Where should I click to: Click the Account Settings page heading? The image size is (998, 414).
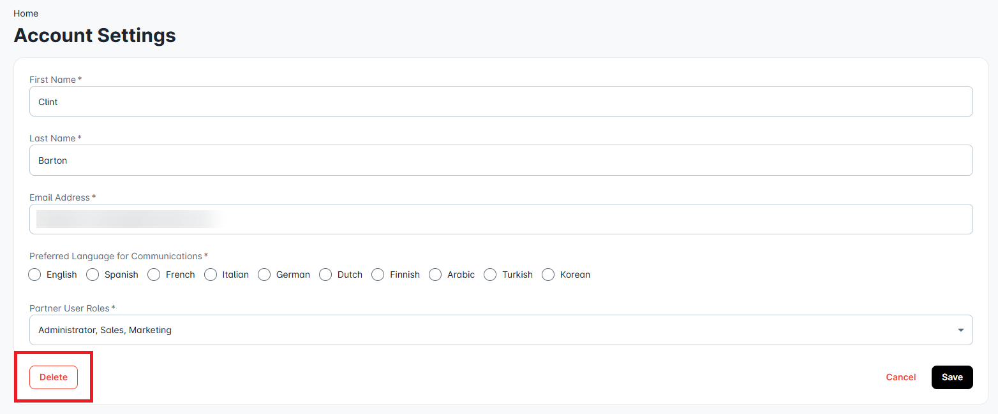click(94, 35)
